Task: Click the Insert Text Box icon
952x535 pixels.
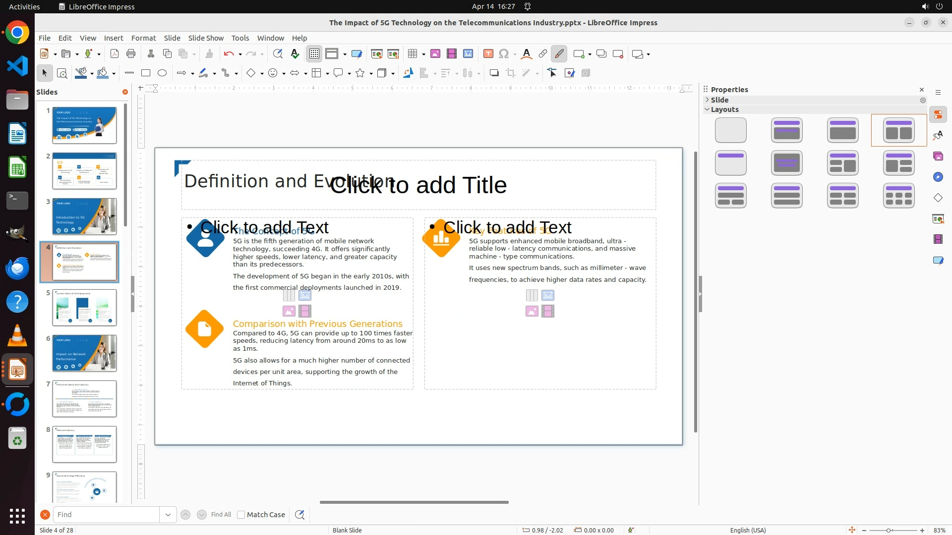Action: click(488, 54)
